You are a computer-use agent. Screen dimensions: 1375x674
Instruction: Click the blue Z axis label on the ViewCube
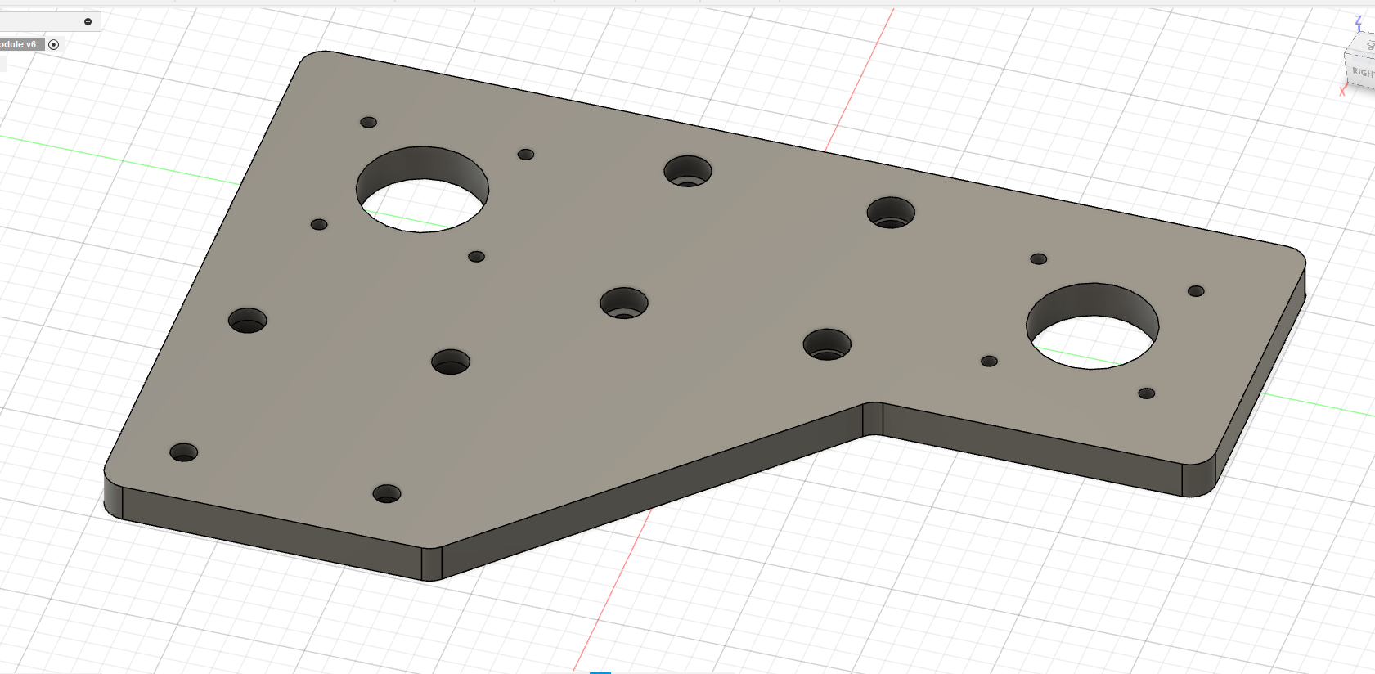point(1359,20)
